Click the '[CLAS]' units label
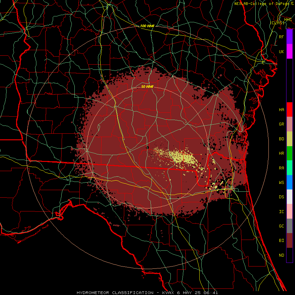 coord(277,23)
